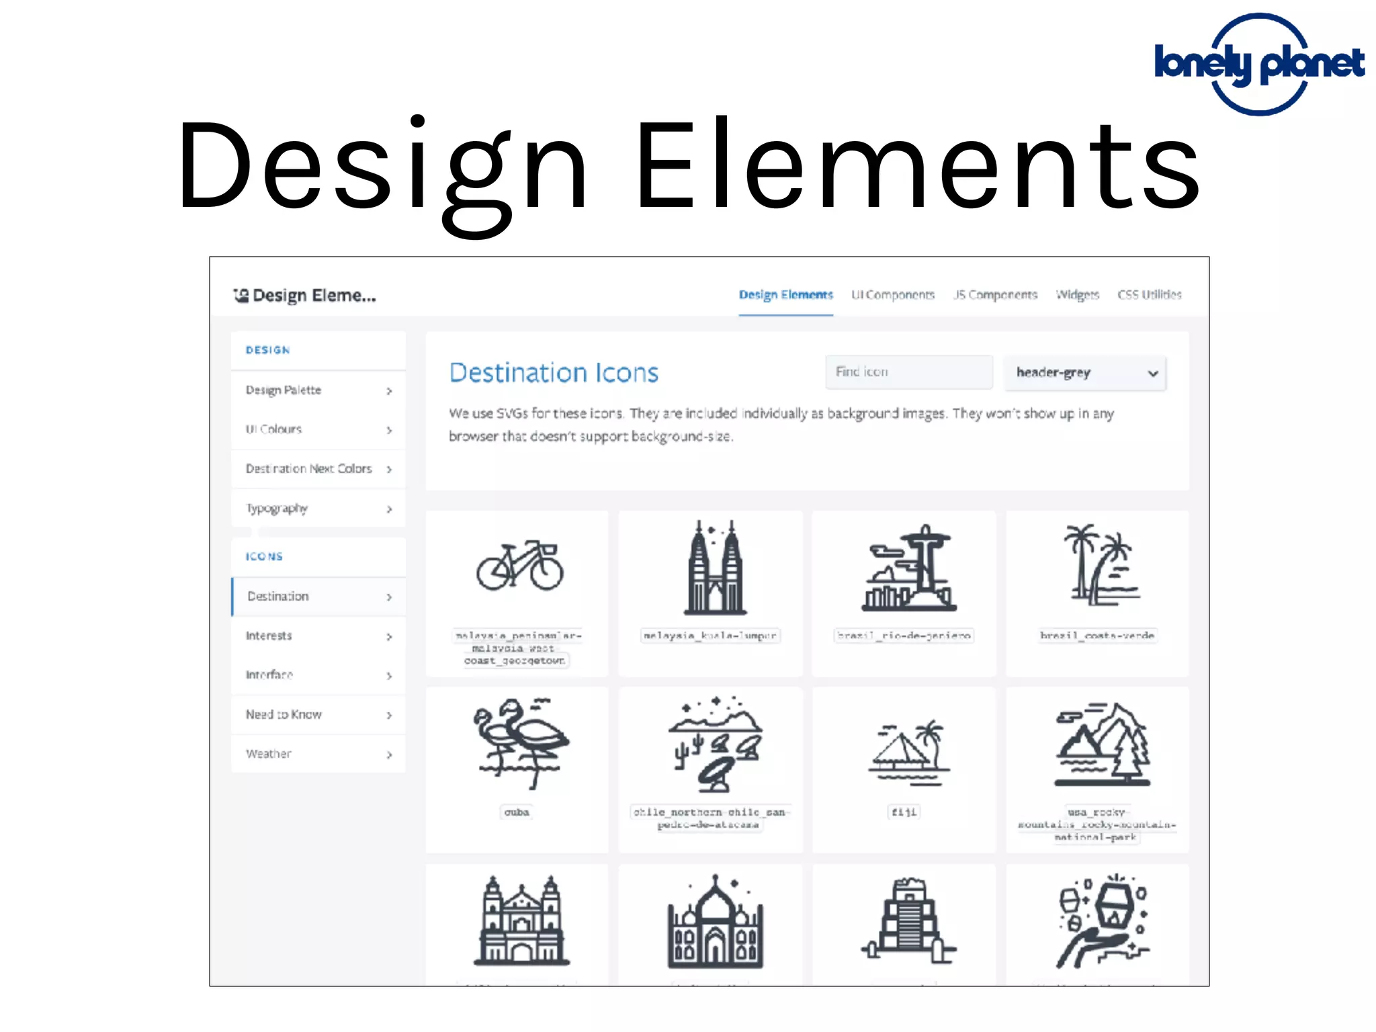Viewport: 1376px width, 1032px height.
Task: Click the Georgetown bicycle destination icon
Action: tap(519, 566)
